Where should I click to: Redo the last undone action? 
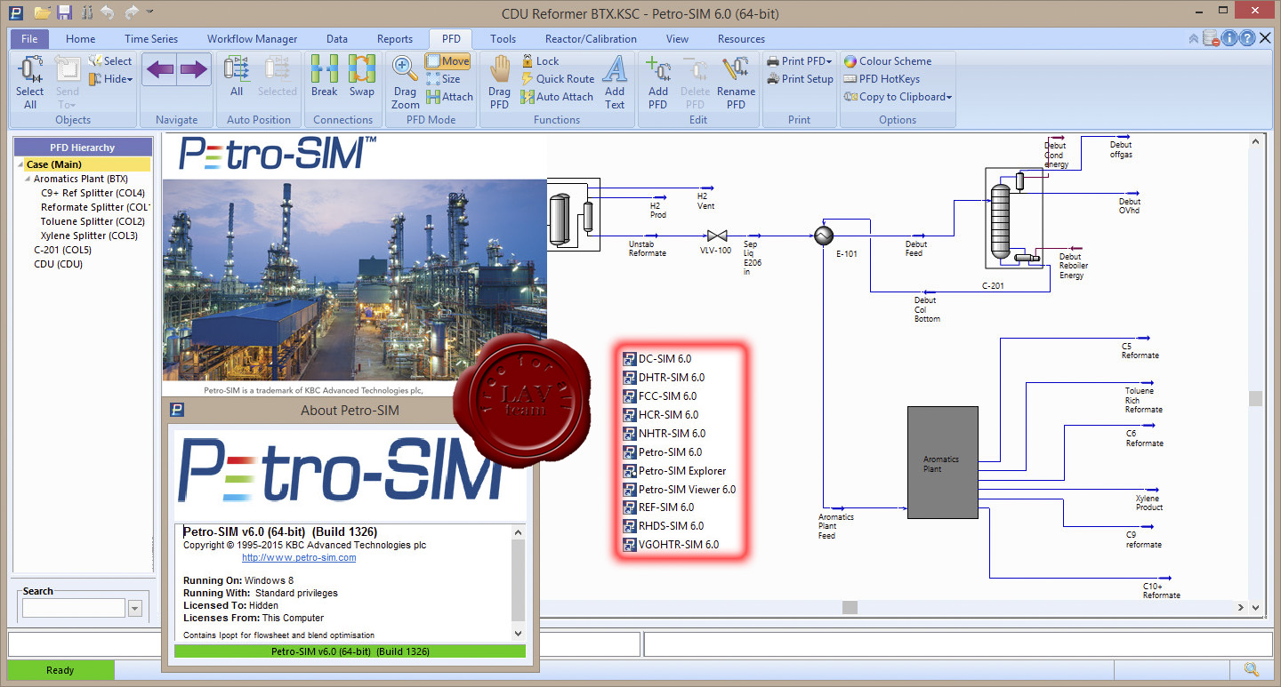tap(132, 12)
